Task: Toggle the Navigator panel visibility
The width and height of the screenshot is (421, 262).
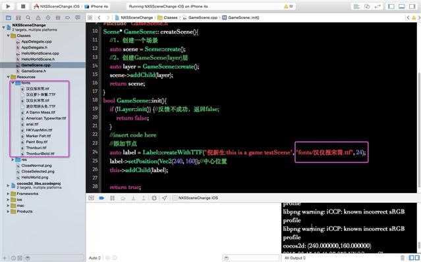Action: pyautogui.click(x=391, y=7)
